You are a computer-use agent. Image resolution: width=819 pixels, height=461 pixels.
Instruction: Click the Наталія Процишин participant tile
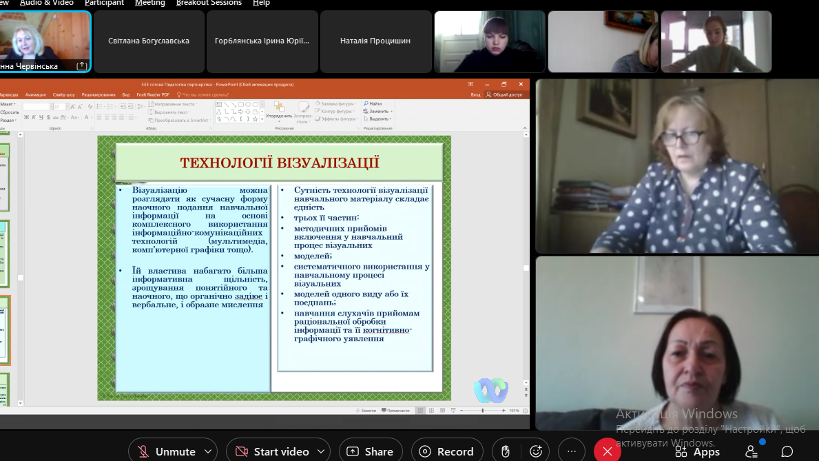(375, 41)
